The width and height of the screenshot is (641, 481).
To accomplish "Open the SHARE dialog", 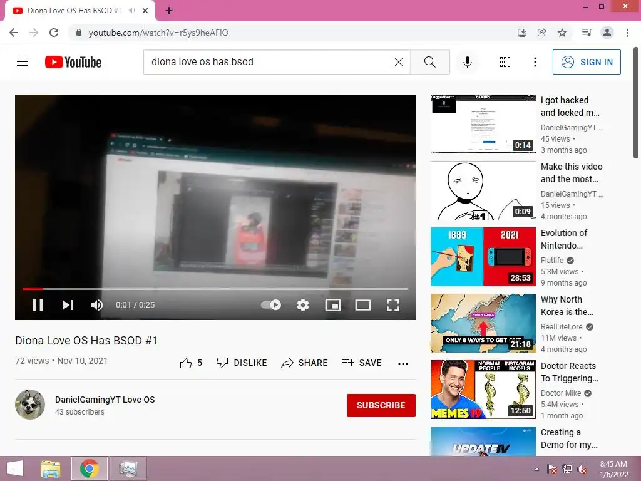I will coord(305,363).
